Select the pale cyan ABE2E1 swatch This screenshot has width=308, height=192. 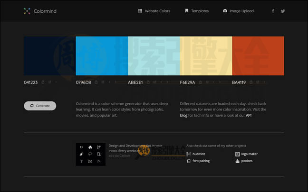(x=154, y=56)
